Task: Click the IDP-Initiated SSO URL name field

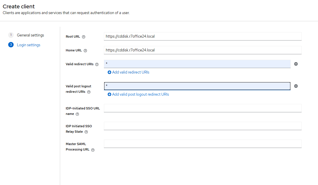Action: (x=203, y=108)
